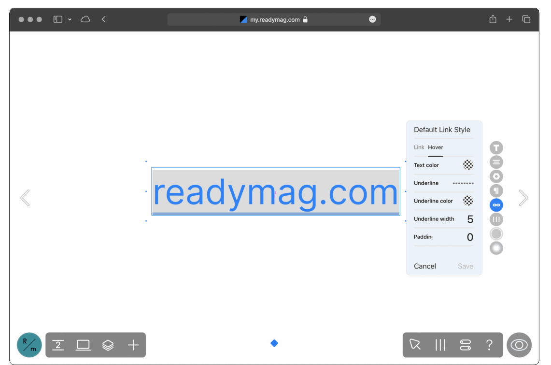The image size is (551, 365).
Task: Cancel the link style changes
Action: pos(425,266)
